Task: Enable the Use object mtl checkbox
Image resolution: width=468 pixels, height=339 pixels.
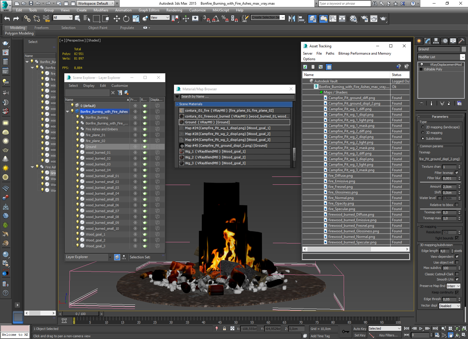Action: (457, 262)
